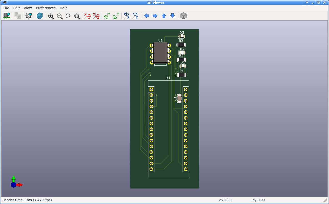Click the copy 3D image to clipboard icon
The image size is (329, 204).
tap(18, 16)
